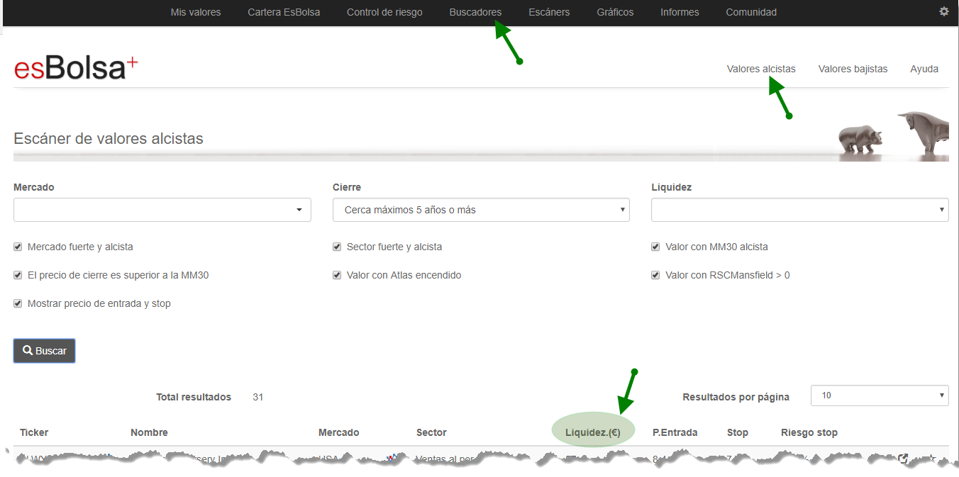Screen dimensions: 959x477
Task: Sort by Stop column header
Action: 738,432
